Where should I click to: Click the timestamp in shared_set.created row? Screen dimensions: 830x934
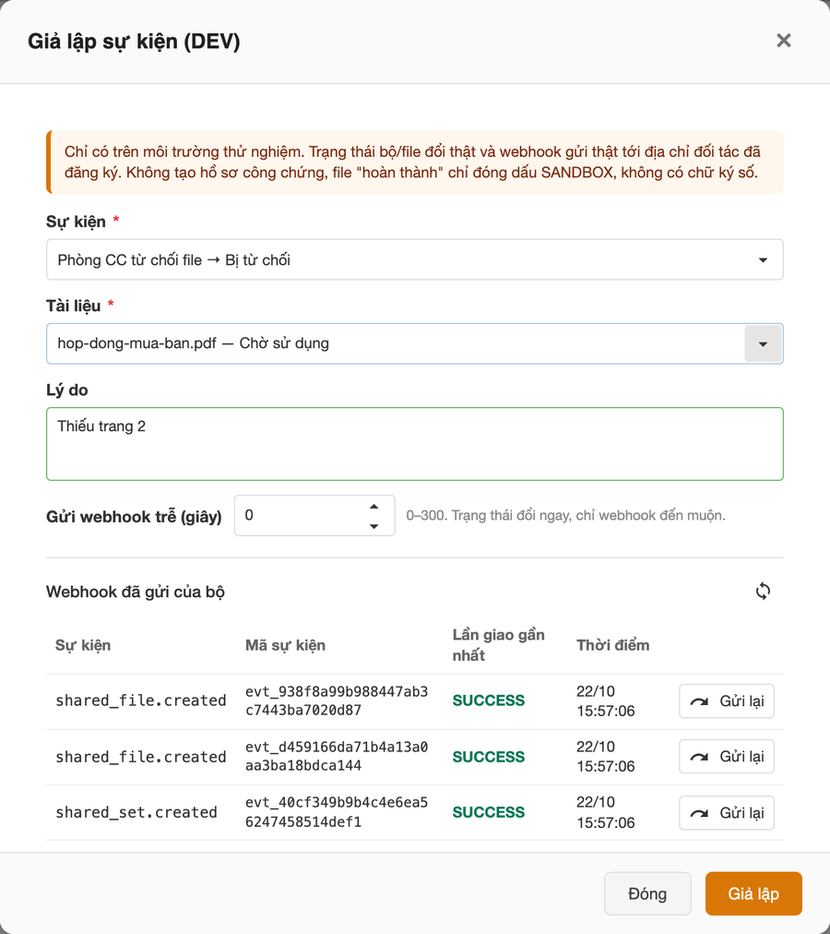[606, 812]
